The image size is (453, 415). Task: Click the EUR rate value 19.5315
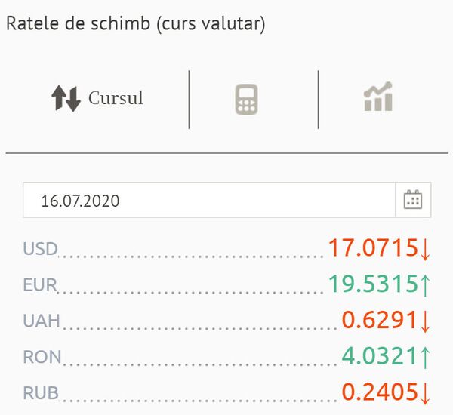pyautogui.click(x=373, y=284)
